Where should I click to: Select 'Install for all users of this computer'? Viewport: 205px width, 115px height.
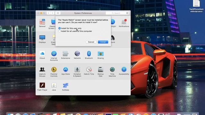[75, 31]
